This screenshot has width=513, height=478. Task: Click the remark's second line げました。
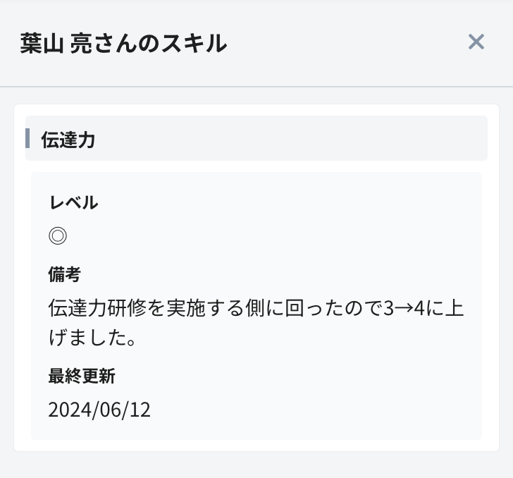(x=92, y=338)
